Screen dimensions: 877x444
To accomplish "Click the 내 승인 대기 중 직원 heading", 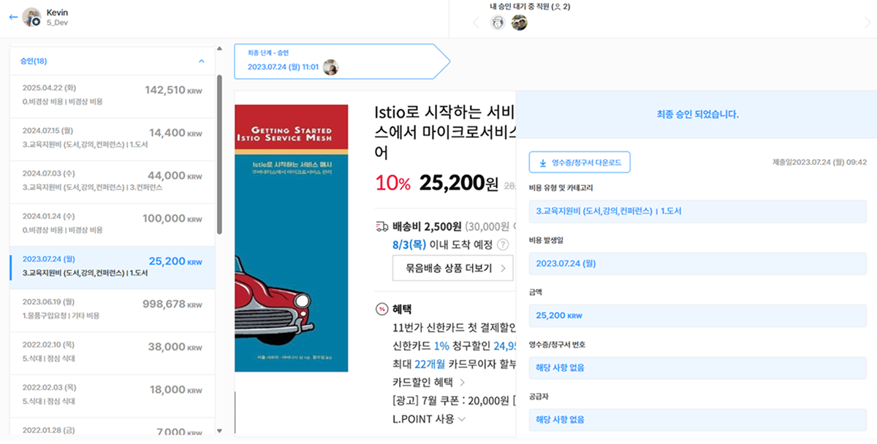I will (530, 7).
